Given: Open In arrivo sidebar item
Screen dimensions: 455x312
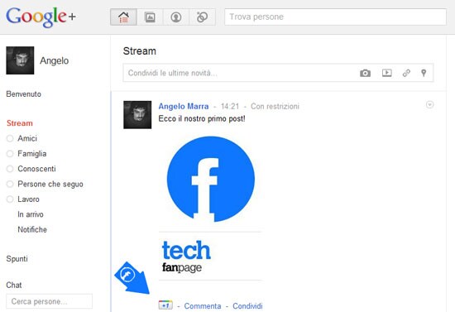Looking at the screenshot, I should point(31,214).
